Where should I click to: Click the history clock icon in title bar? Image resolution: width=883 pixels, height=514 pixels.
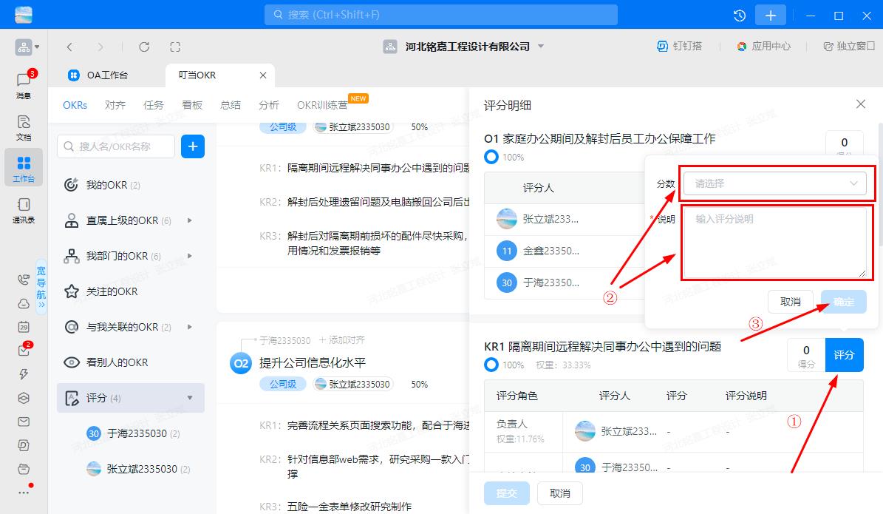tap(739, 16)
